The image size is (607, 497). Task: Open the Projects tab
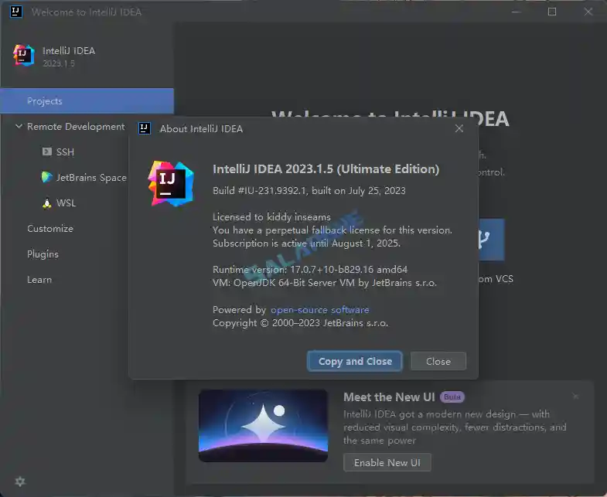(87, 101)
